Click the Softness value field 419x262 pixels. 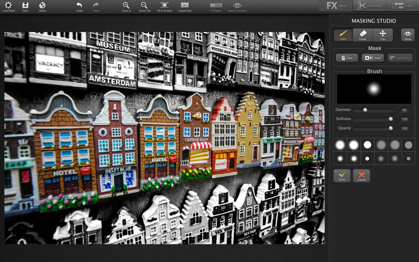pyautogui.click(x=404, y=119)
